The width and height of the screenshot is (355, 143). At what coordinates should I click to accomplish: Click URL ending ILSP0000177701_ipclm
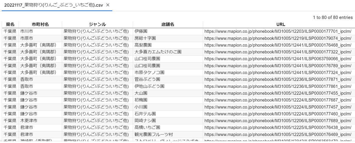[278, 31]
